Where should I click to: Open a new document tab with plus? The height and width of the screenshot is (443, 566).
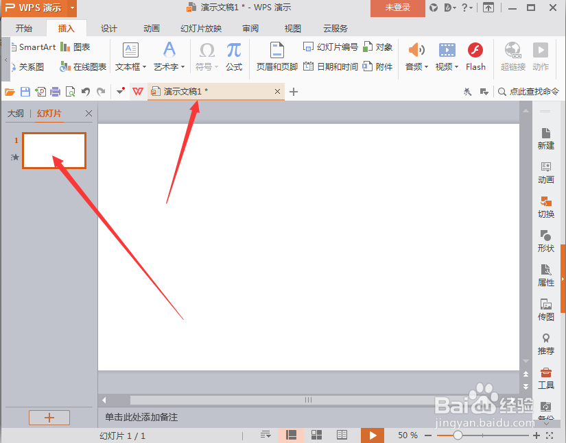tap(294, 92)
